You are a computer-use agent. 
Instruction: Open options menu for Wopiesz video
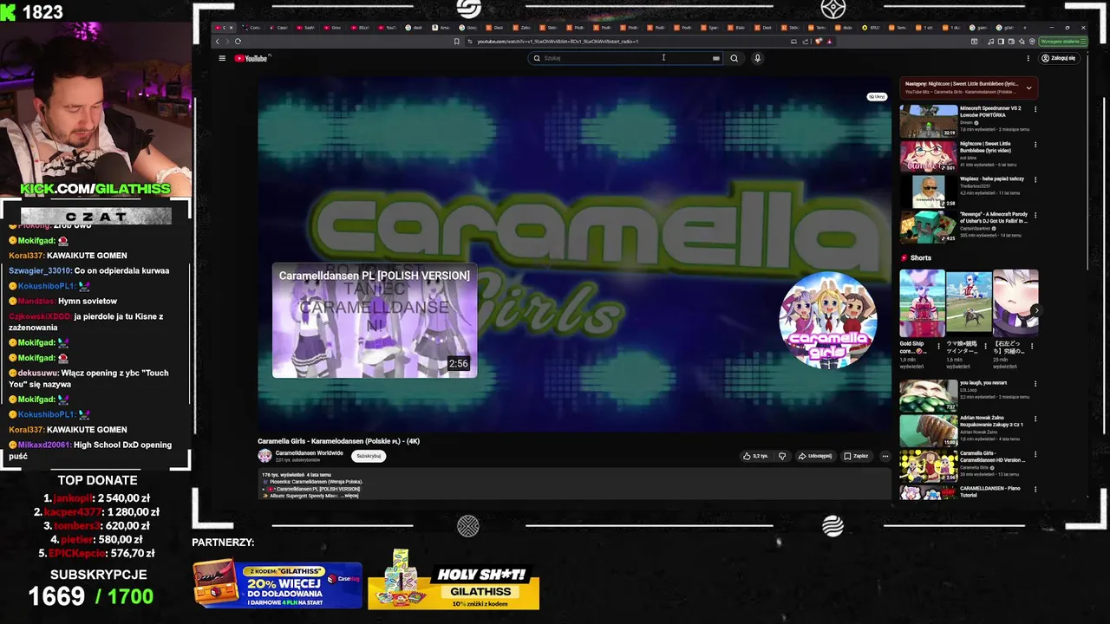(1035, 180)
